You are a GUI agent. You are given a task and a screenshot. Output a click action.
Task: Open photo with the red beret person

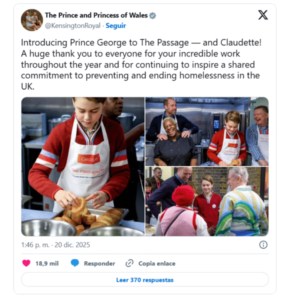pyautogui.click(x=207, y=201)
